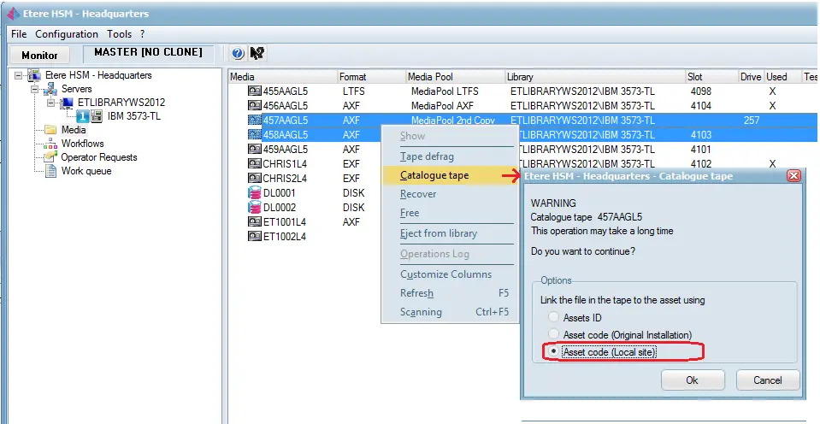Click the What's This pointer toolbar icon
Viewport: 820px width, 424px height.
coord(257,54)
